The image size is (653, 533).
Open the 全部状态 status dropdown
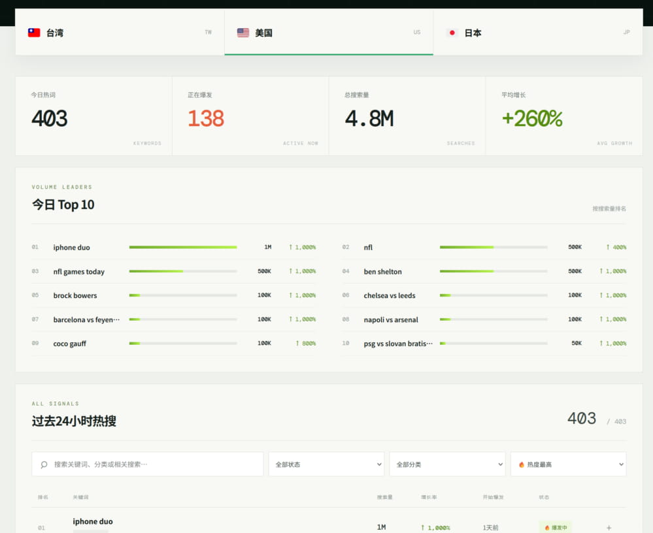click(327, 464)
